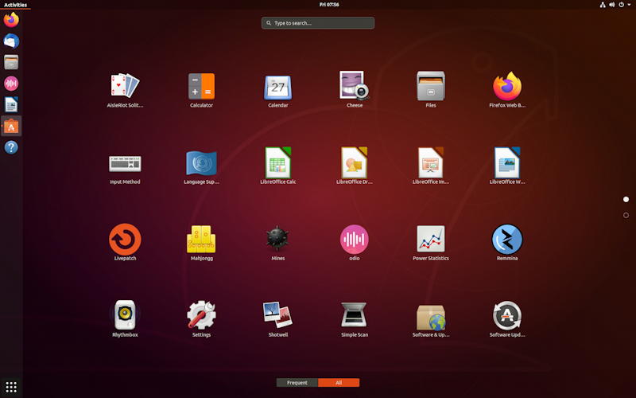Launch Shotwell photo manager
636x398 pixels.
tap(277, 315)
